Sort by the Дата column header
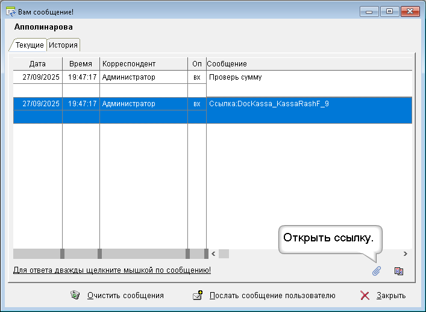This screenshot has width=426, height=312. point(37,63)
